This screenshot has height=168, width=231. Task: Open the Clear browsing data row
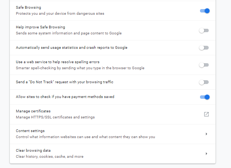tap(113, 154)
